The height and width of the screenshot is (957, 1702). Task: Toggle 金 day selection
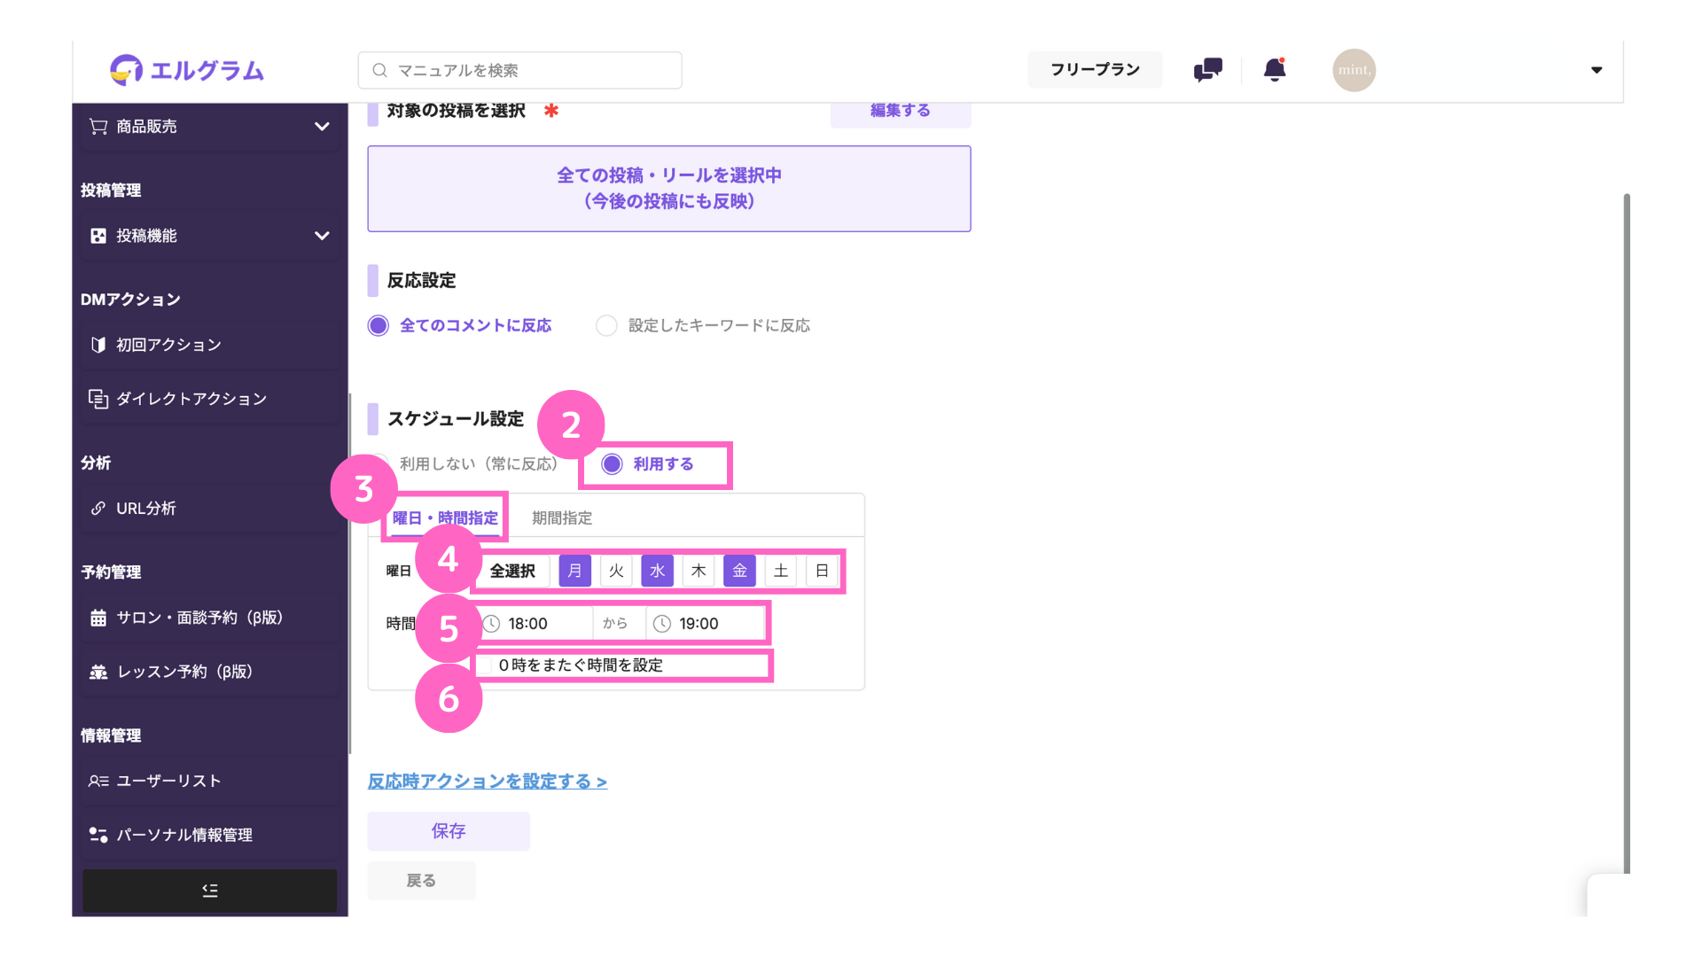pyautogui.click(x=739, y=572)
